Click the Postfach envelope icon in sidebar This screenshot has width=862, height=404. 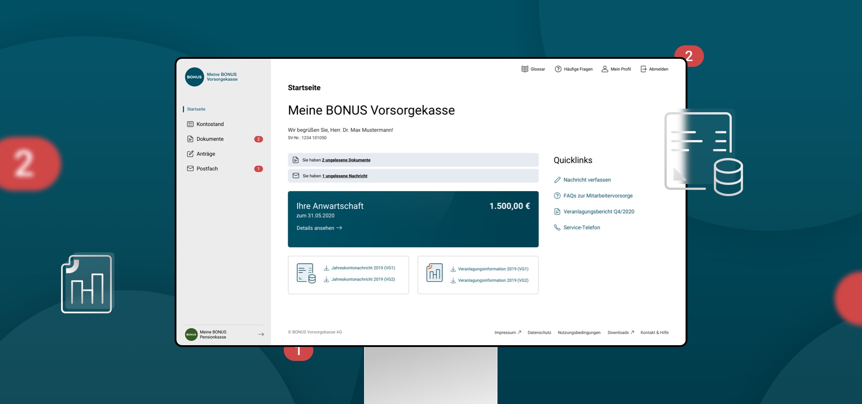tap(190, 168)
